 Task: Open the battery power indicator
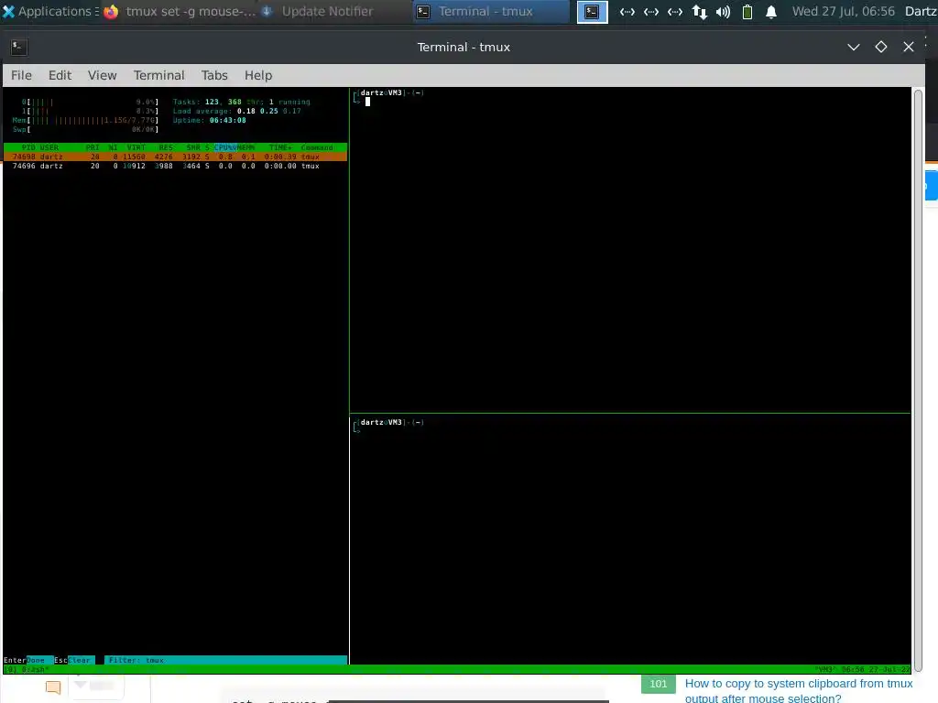click(x=747, y=11)
